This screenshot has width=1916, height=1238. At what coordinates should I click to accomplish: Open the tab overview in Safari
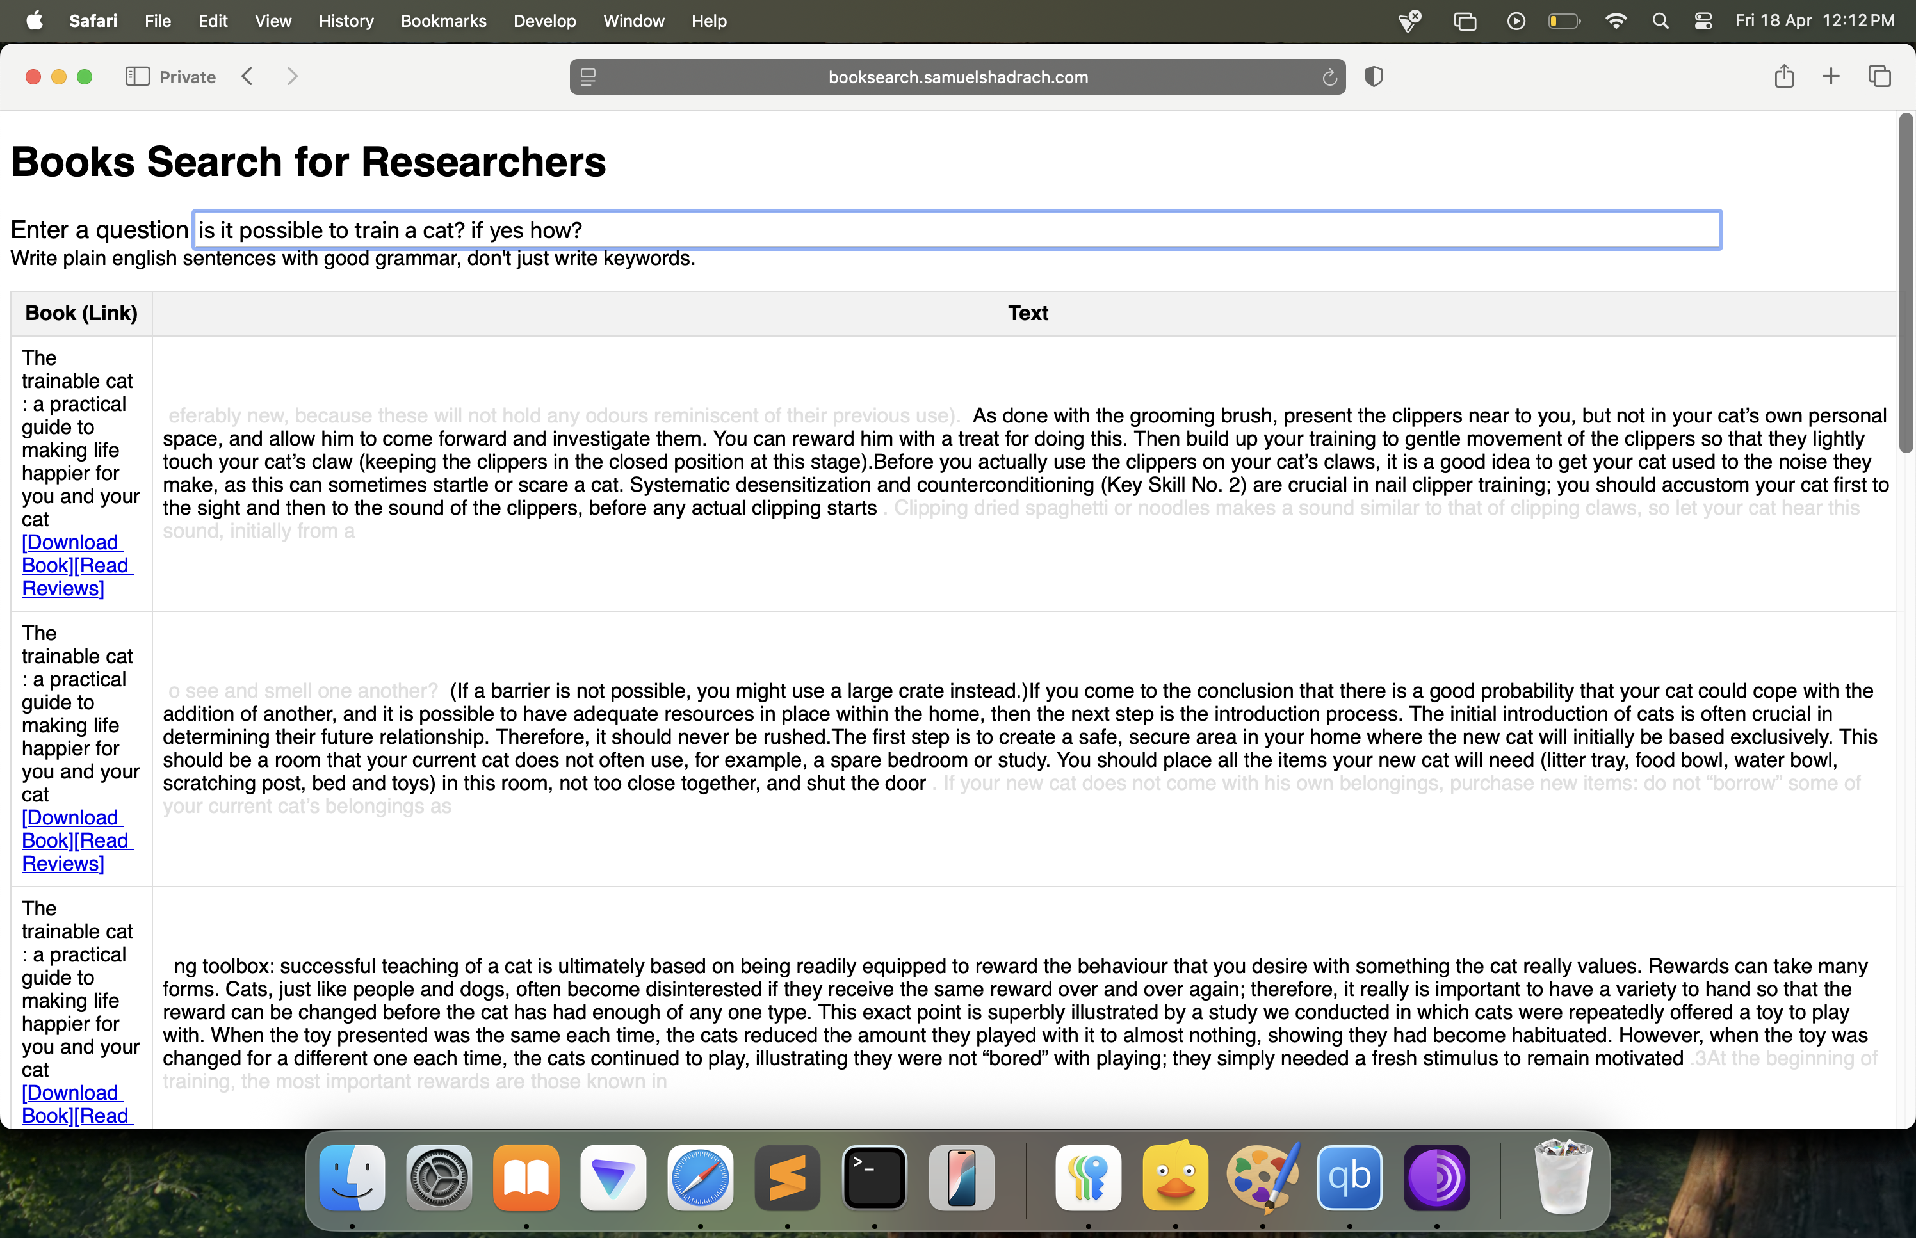coord(1881,76)
